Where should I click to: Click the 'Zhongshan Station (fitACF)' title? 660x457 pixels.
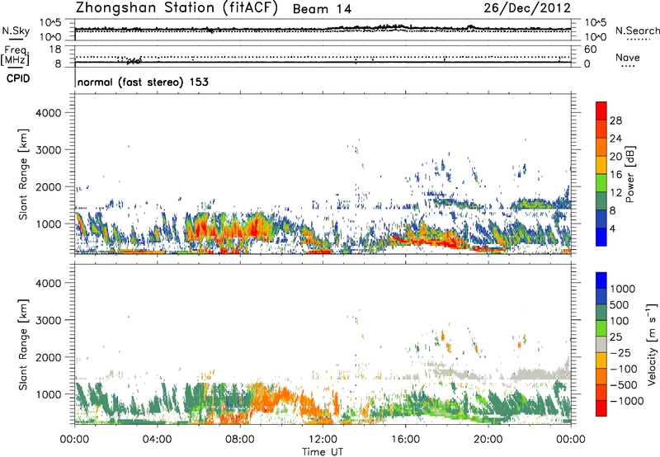click(x=177, y=8)
